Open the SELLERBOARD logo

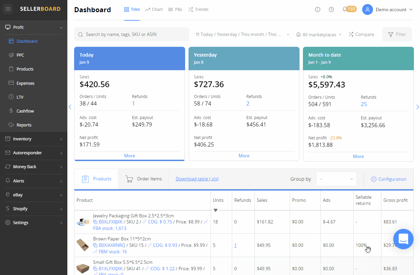[x=40, y=9]
